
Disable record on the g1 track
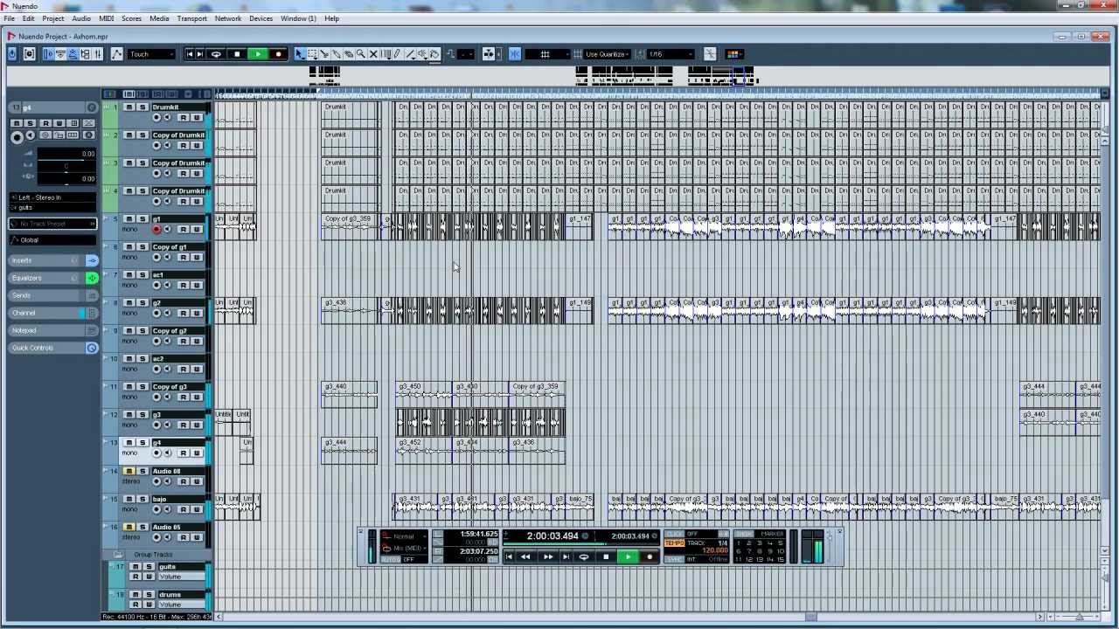[156, 230]
